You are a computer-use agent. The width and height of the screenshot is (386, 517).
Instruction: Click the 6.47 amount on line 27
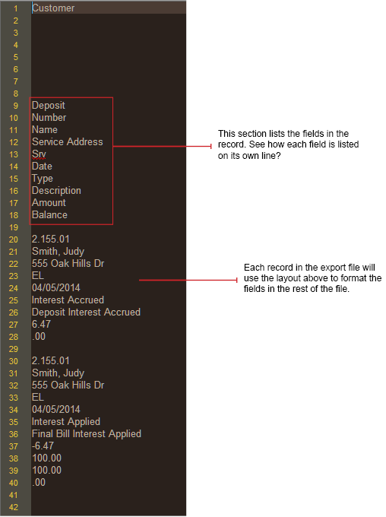click(x=41, y=324)
